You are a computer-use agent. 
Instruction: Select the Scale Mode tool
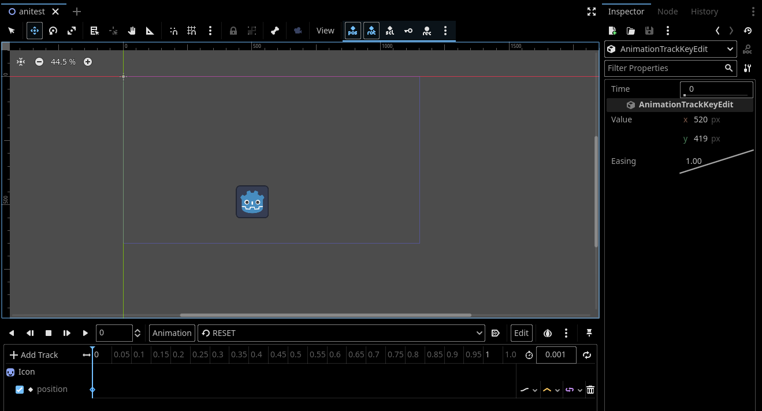(x=71, y=31)
